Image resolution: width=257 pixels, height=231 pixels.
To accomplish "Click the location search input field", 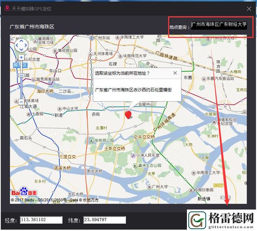I will point(219,26).
